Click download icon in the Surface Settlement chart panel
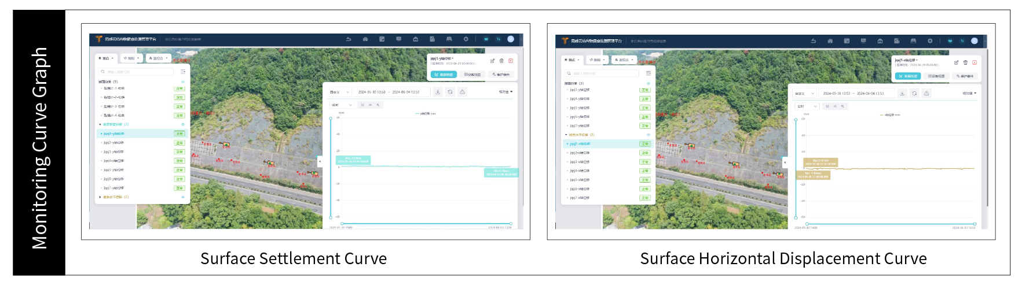Screen dimensions: 1022x289 [438, 92]
